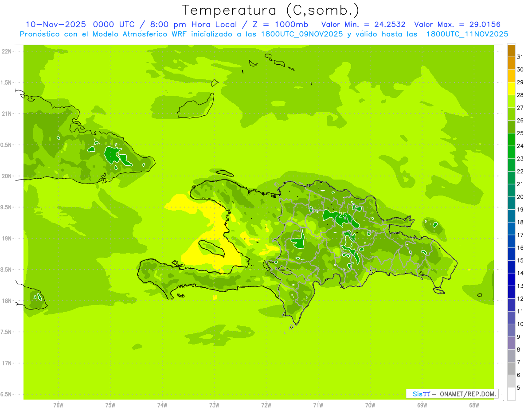Click the '18N' latitude label

(7, 301)
